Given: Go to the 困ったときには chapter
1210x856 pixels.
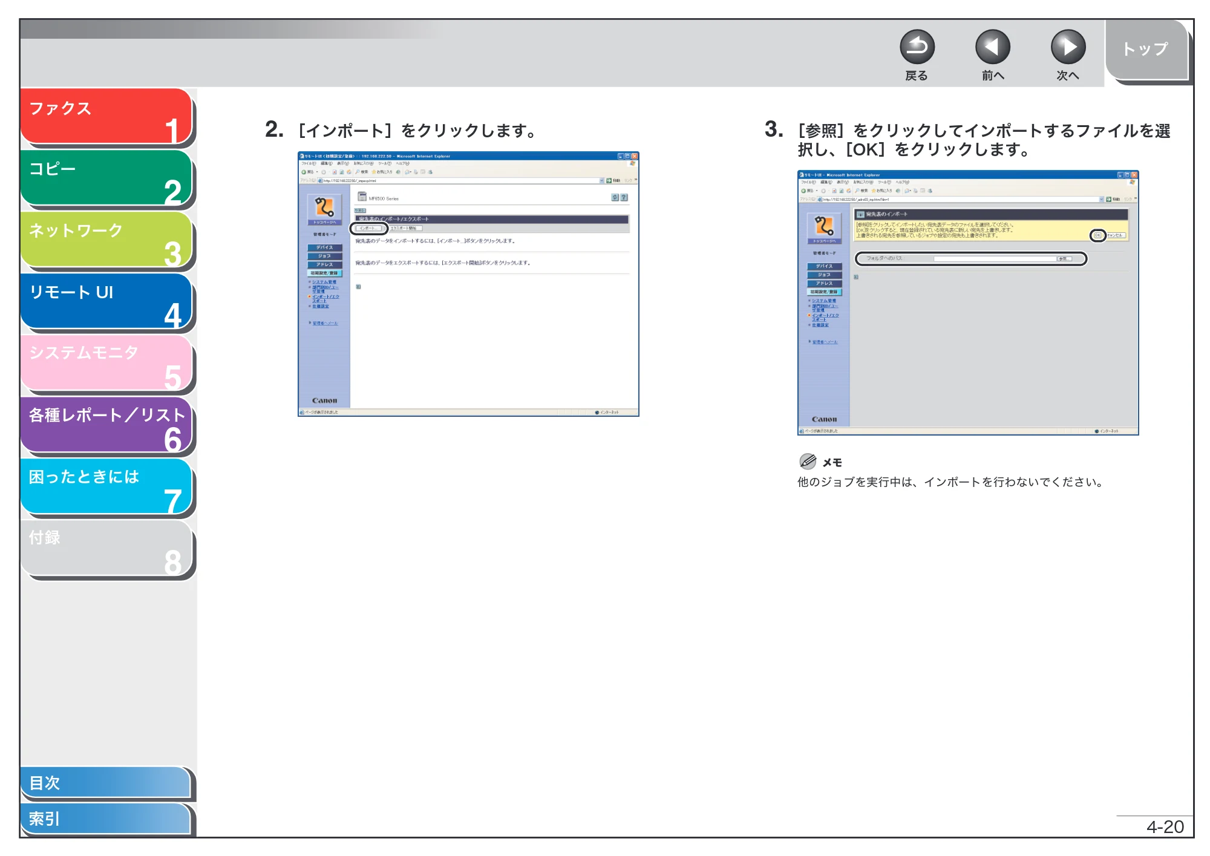Looking at the screenshot, I should pyautogui.click(x=106, y=486).
